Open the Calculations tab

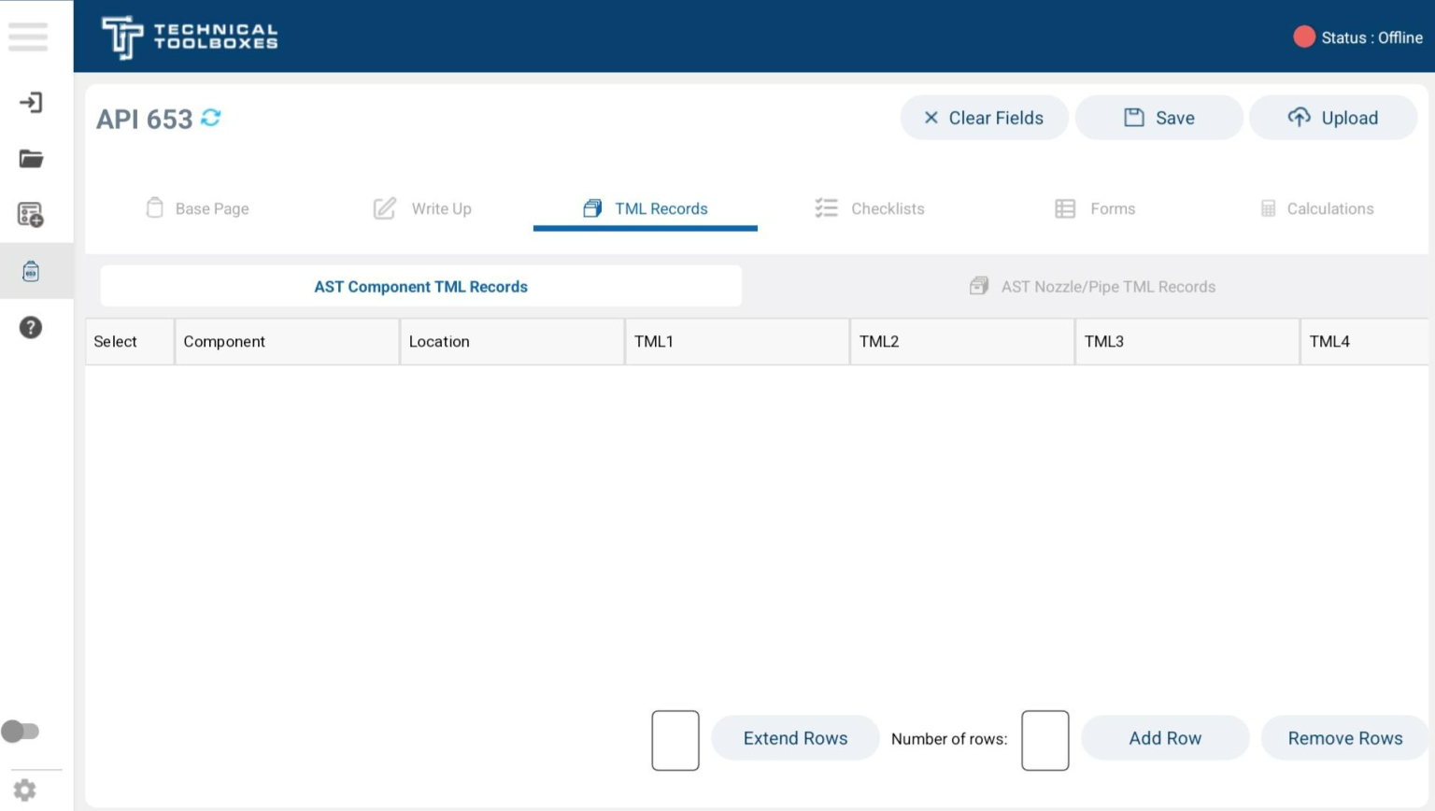pos(1328,208)
